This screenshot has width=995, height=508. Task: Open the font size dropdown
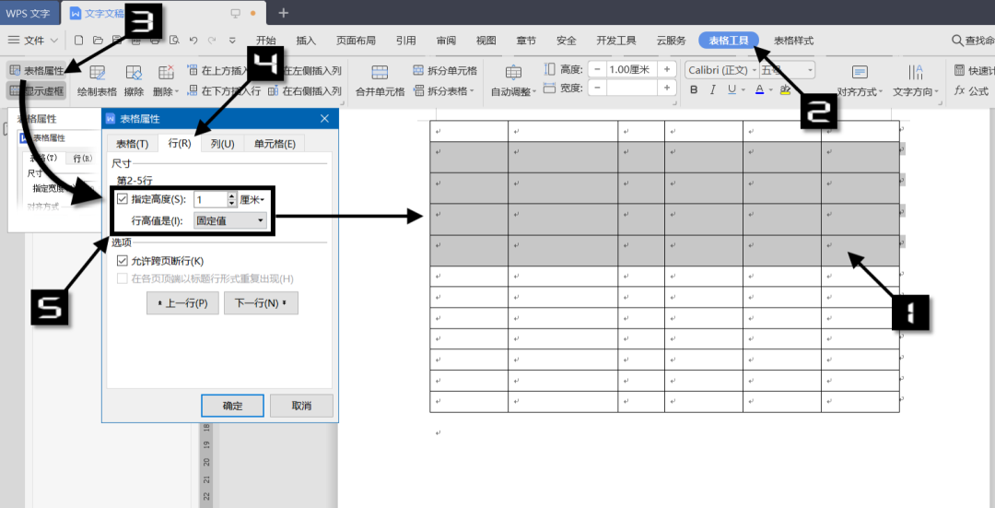click(810, 70)
